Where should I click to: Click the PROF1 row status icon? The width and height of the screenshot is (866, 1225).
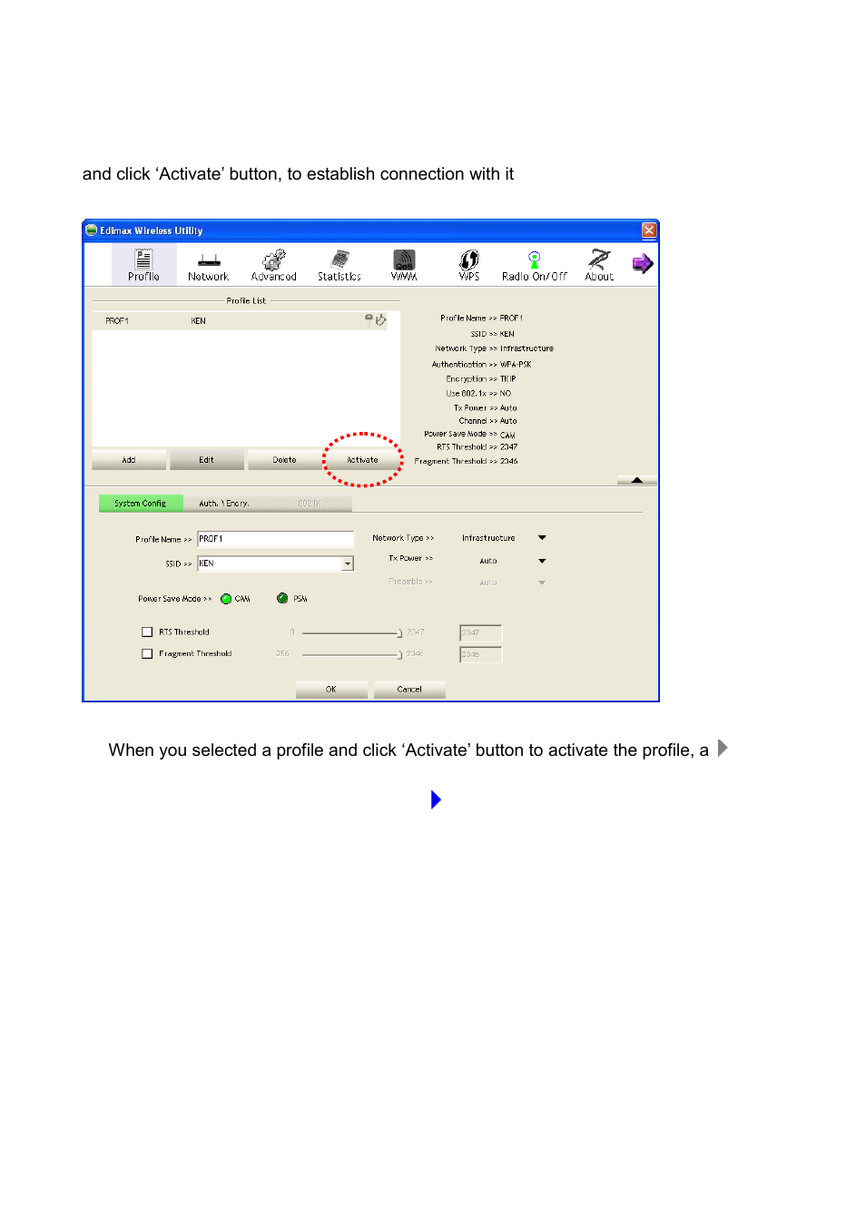pyautogui.click(x=376, y=319)
